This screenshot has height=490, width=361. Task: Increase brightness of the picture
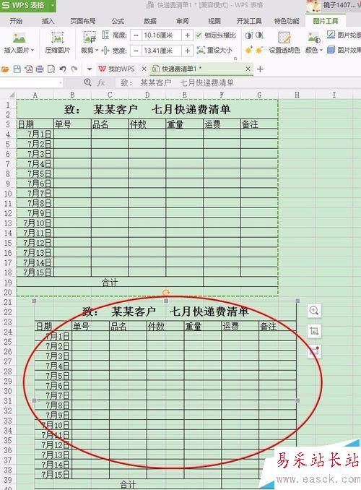(x=248, y=50)
